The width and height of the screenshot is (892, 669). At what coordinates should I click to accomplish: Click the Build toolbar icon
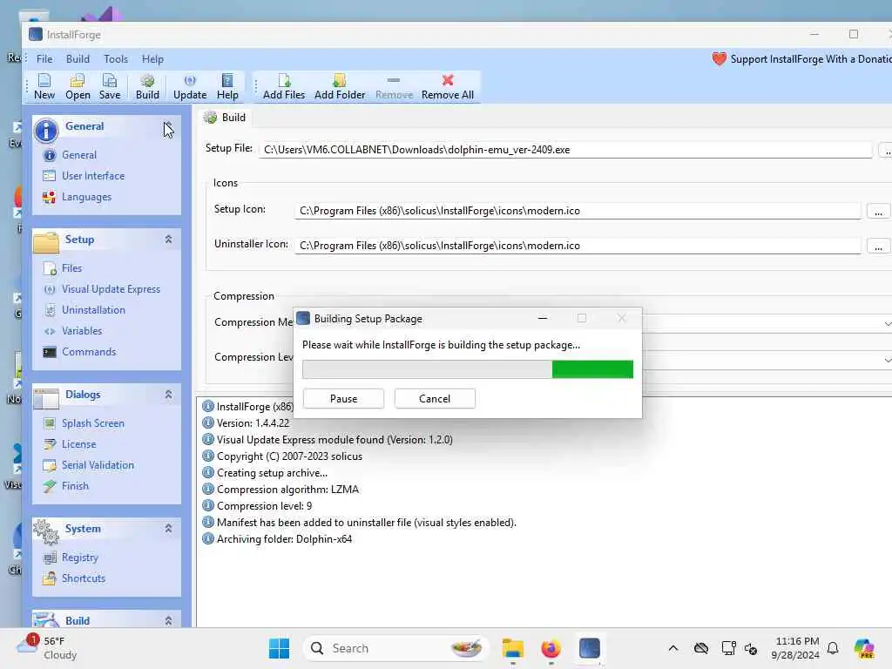pyautogui.click(x=147, y=86)
